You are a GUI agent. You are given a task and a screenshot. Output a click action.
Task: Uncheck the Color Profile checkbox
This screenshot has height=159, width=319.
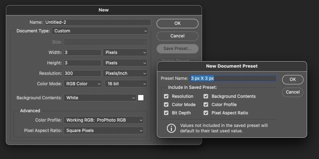206,105
